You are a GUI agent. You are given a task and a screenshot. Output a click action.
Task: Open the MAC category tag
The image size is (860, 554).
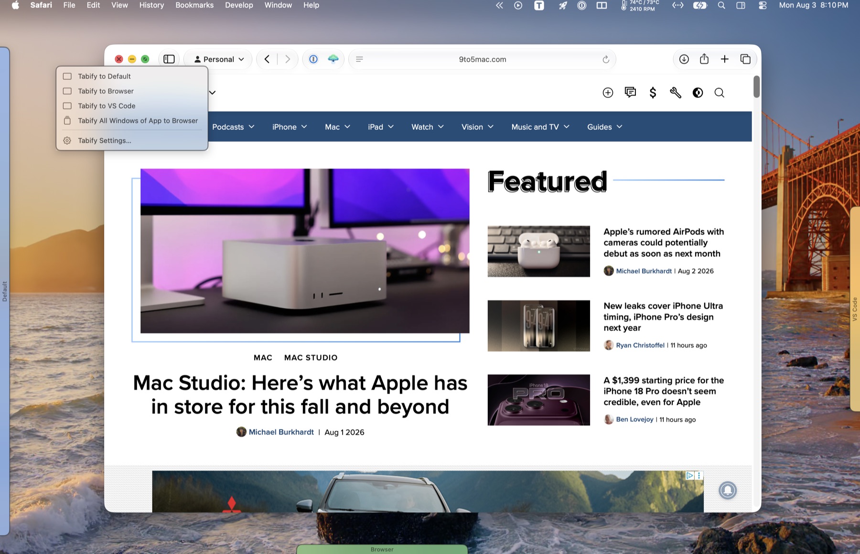[263, 358]
